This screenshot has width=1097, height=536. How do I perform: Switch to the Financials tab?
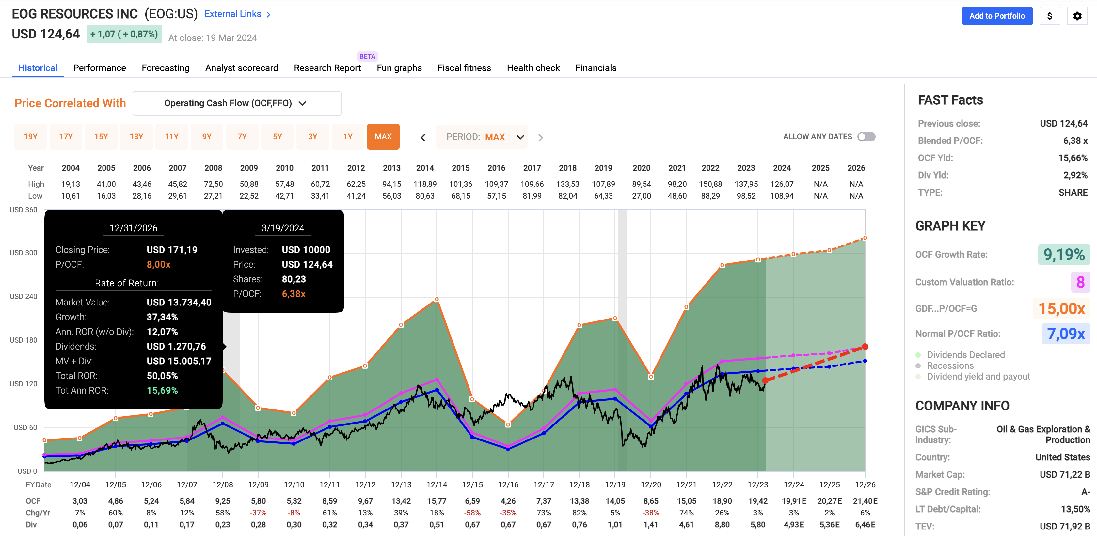click(596, 67)
